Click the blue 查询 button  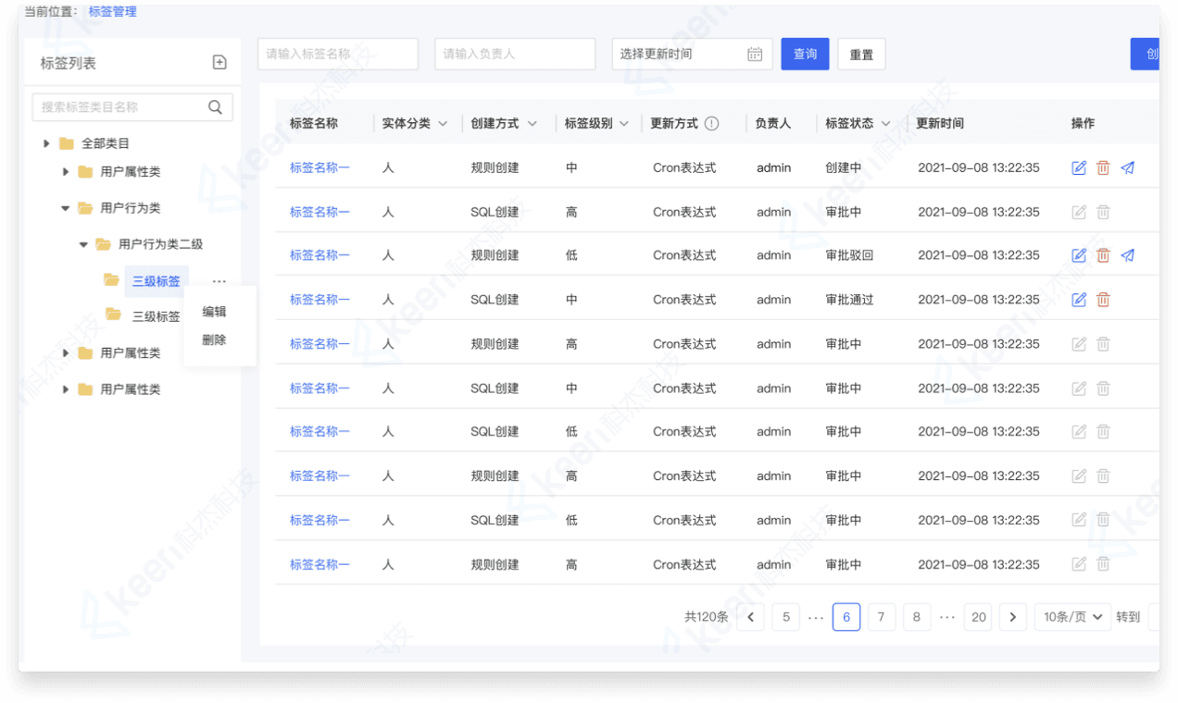coord(805,54)
